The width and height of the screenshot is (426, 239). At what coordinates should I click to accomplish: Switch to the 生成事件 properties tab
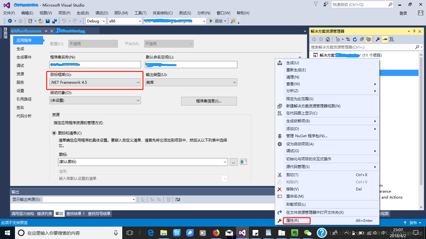[24, 57]
